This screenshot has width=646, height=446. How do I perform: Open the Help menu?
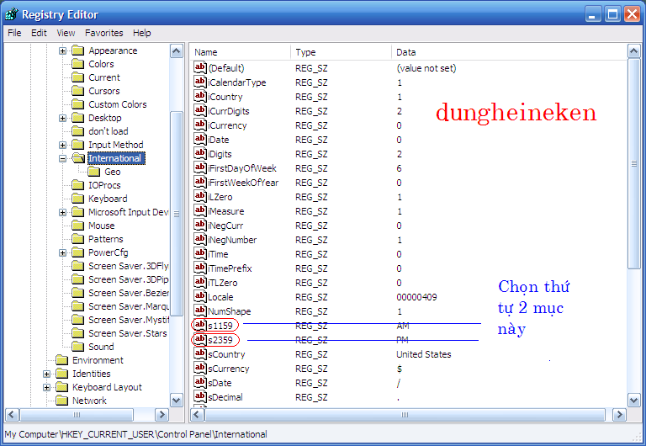point(141,33)
